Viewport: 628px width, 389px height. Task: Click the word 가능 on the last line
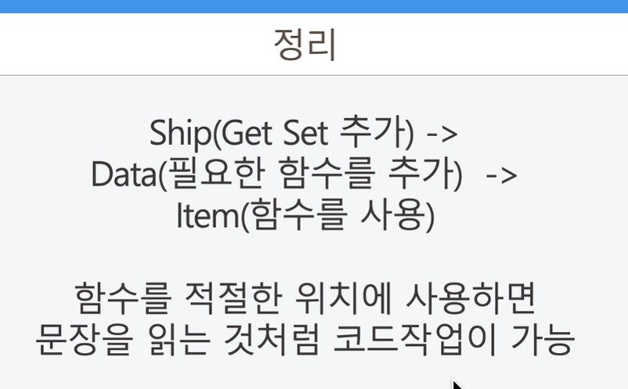coord(543,340)
